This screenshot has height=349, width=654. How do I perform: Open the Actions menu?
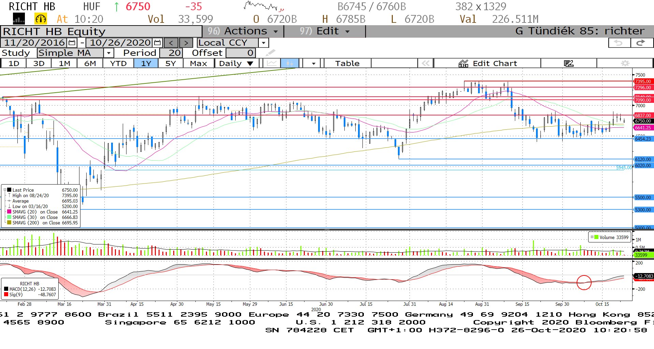point(243,31)
